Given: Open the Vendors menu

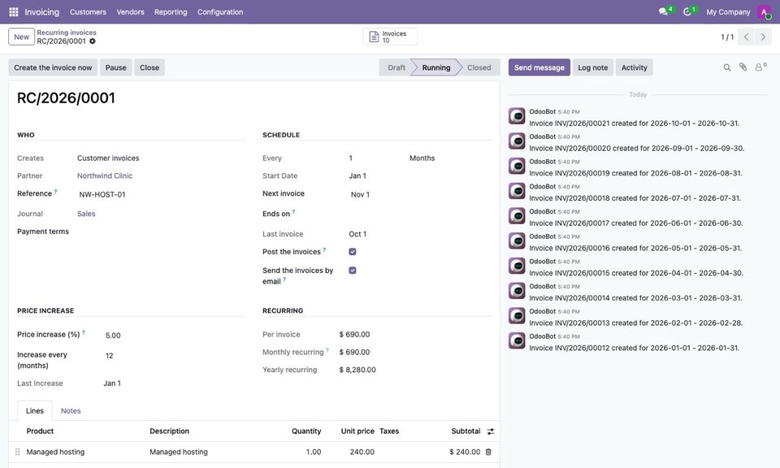Looking at the screenshot, I should (130, 12).
